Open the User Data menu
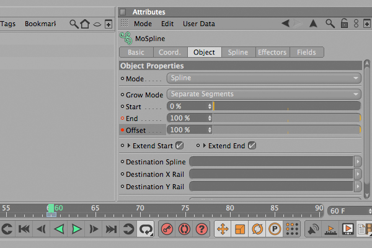This screenshot has height=248, width=372. 199,24
